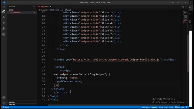
Task: Click effect property on line 35
Action: 61,78
